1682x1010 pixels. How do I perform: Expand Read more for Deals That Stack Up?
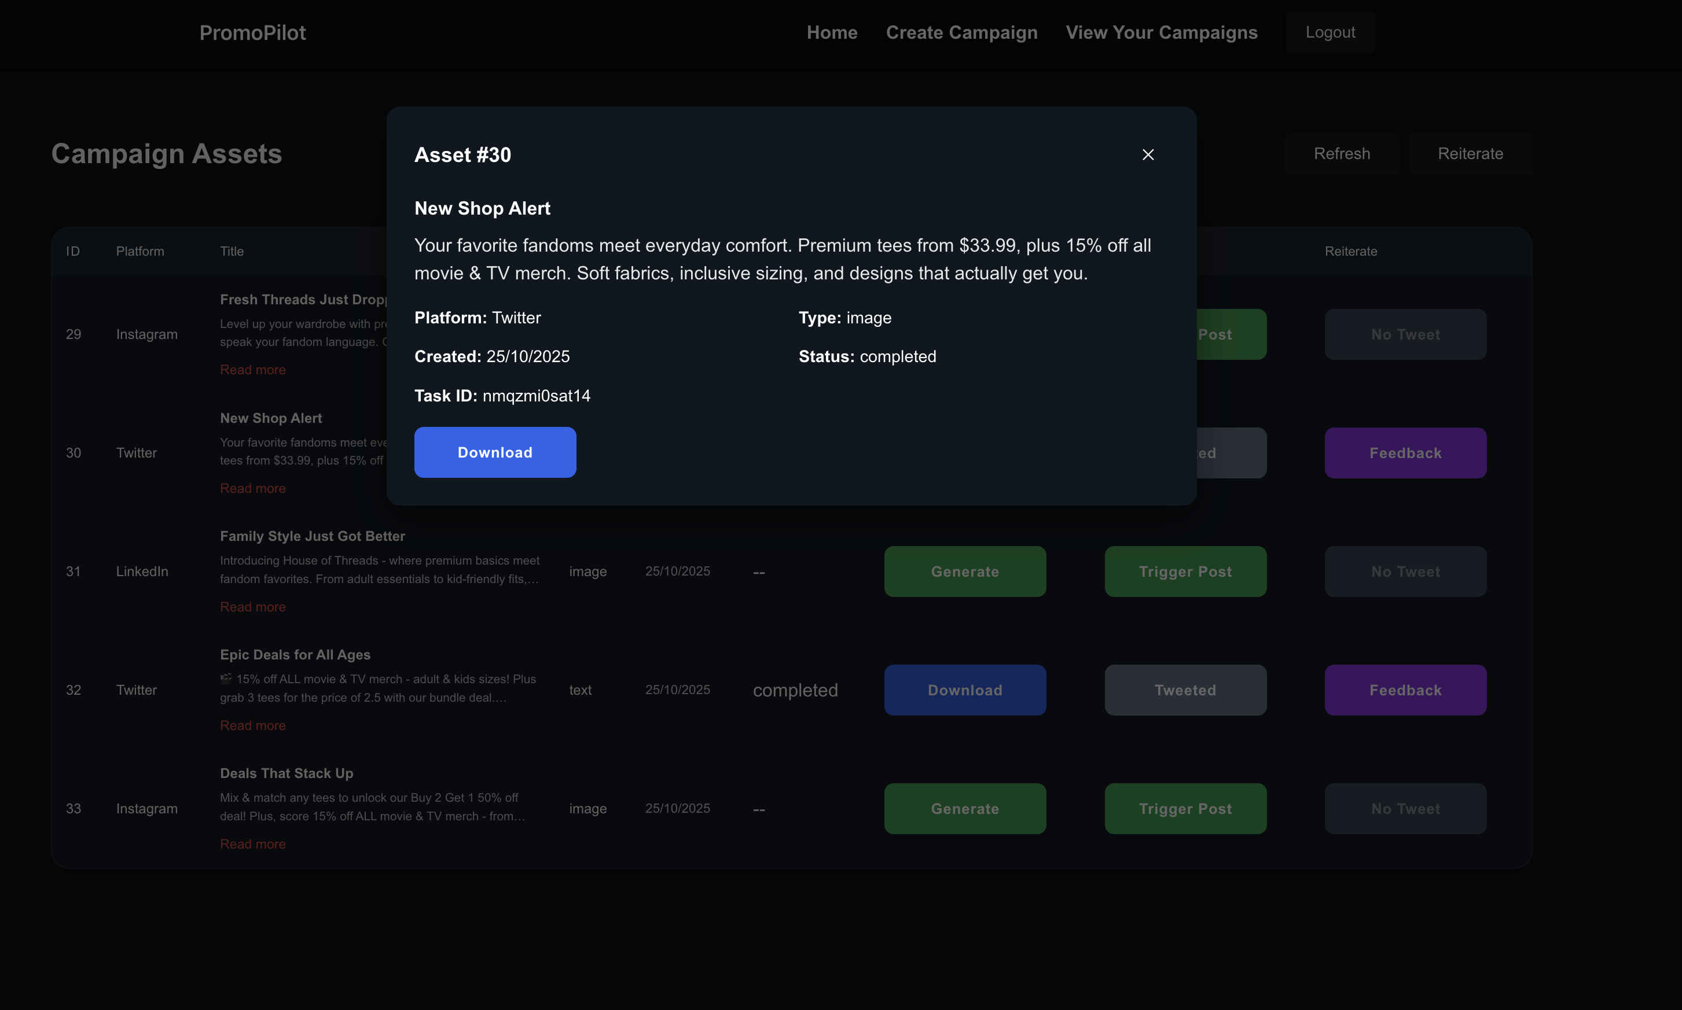pos(252,844)
